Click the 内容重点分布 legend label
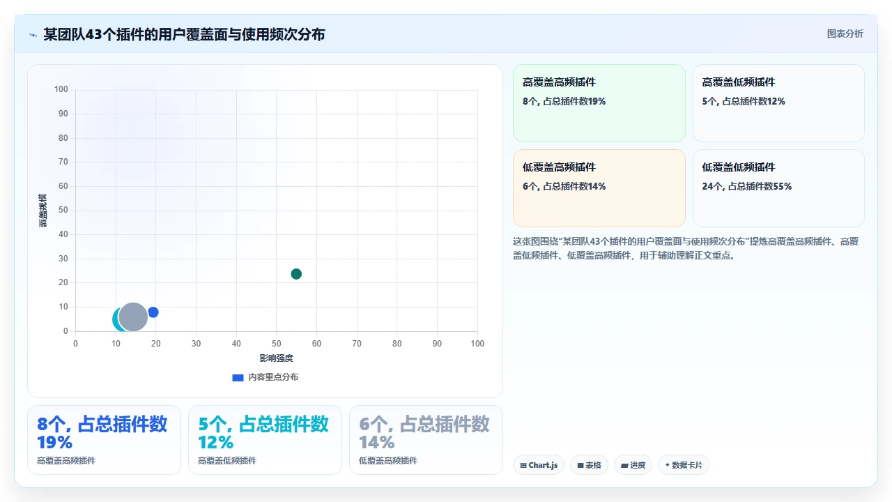Viewport: 892px width, 502px height. 273,377
